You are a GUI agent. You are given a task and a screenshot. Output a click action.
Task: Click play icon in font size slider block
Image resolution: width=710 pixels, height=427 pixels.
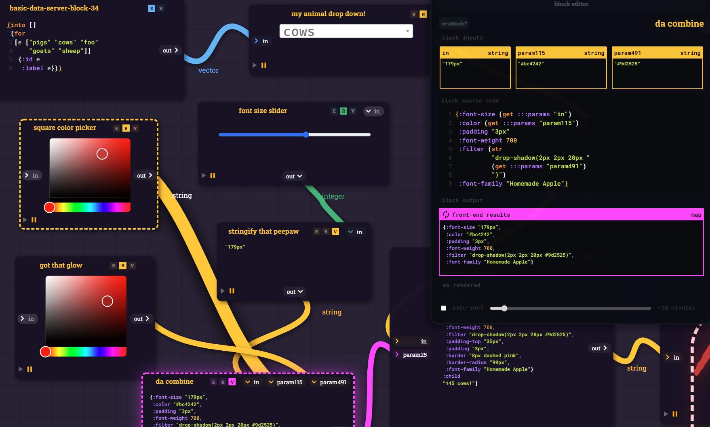coord(204,175)
